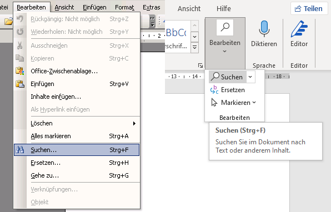Switch to the Ansicht ribbon tab
Image resolution: width=331 pixels, height=212 pixels.
click(189, 9)
